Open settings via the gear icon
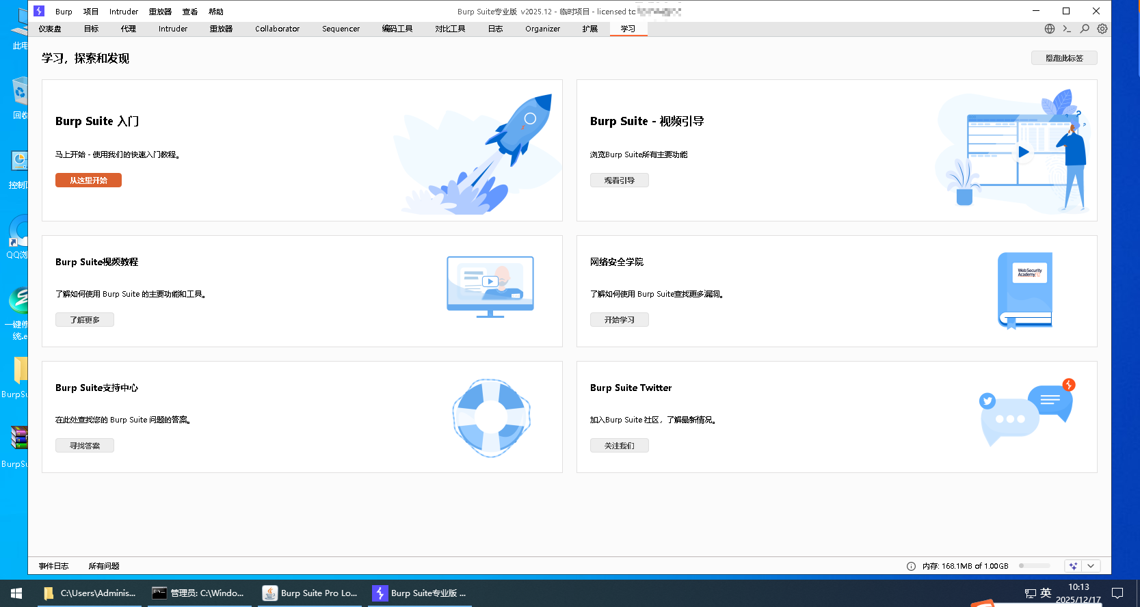Viewport: 1140px width, 607px height. pyautogui.click(x=1102, y=29)
